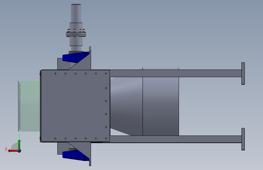Select the end plate on upper beam
The height and width of the screenshot is (170, 263).
click(x=243, y=74)
